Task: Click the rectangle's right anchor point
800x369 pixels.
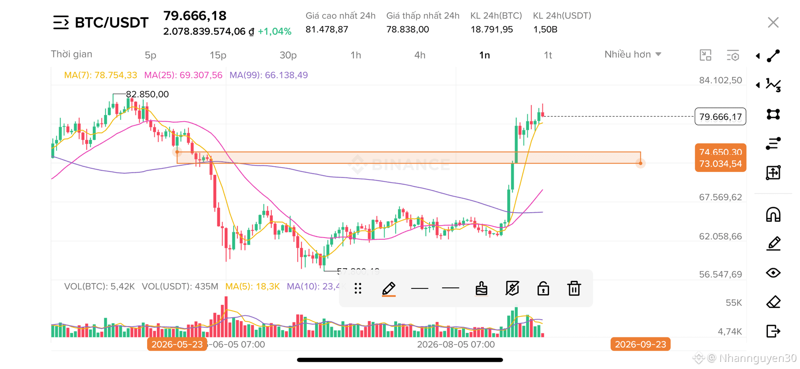Action: (640, 163)
